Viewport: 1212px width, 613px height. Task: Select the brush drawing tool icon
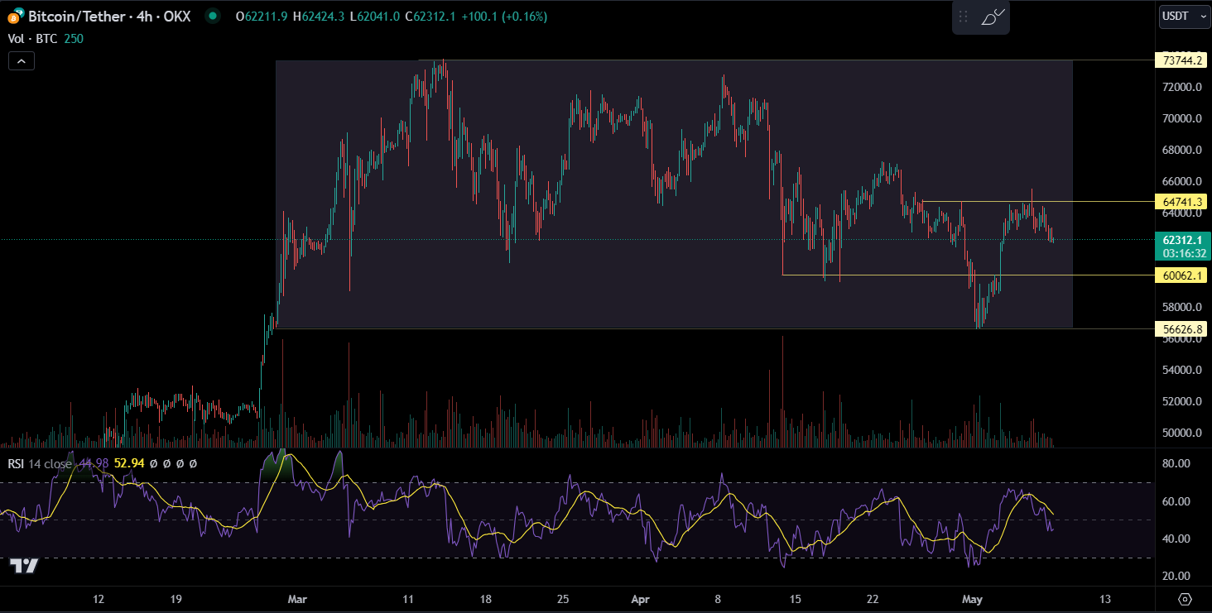[993, 17]
